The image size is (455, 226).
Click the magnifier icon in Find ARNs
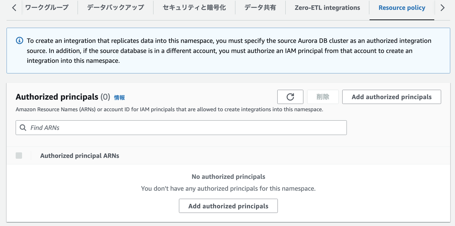(23, 128)
